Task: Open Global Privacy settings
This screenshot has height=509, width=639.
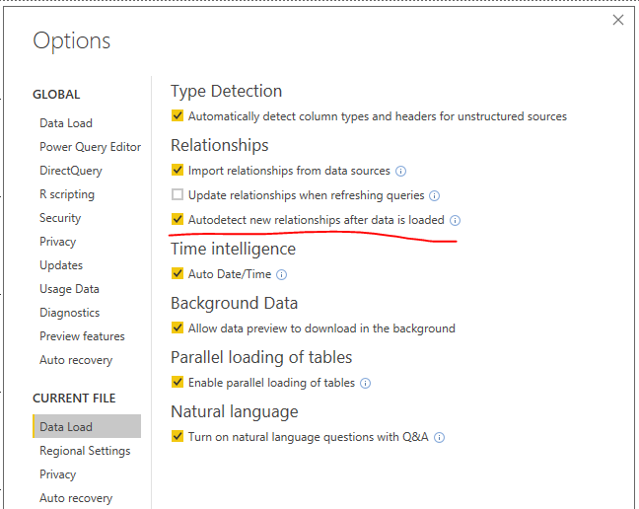Action: click(x=58, y=242)
